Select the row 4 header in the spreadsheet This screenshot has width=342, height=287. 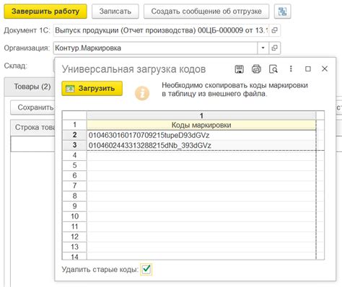(x=74, y=155)
